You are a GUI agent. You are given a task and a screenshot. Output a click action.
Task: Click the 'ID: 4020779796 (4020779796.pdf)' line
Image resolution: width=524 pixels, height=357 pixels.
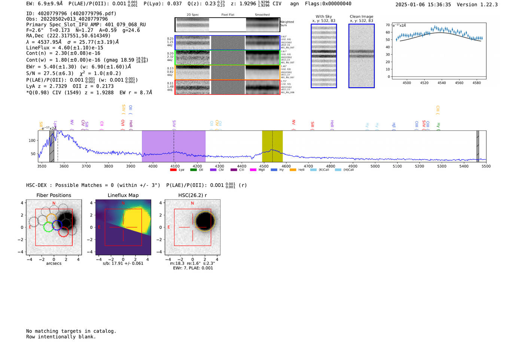point(71,13)
